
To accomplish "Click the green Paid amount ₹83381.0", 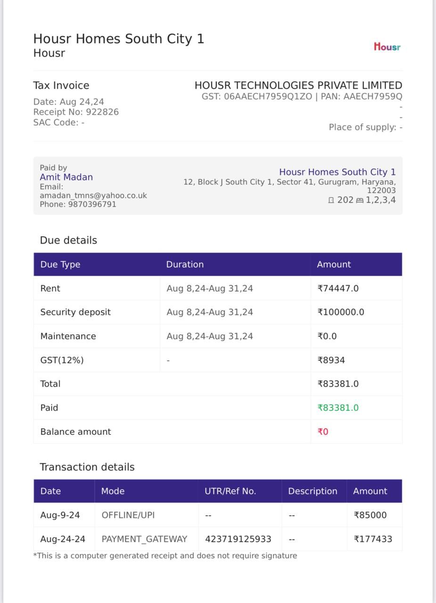I will [x=338, y=408].
